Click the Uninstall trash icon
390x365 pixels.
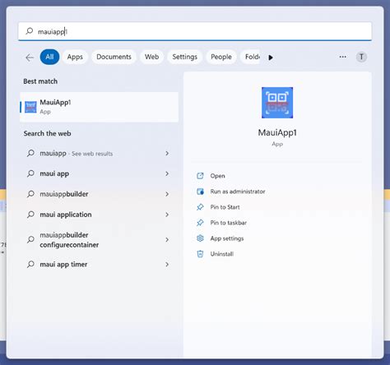pos(200,254)
